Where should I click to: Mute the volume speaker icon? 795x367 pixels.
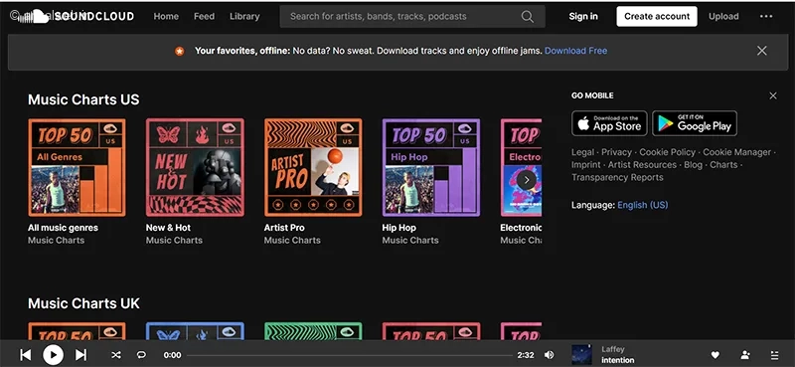coord(549,355)
